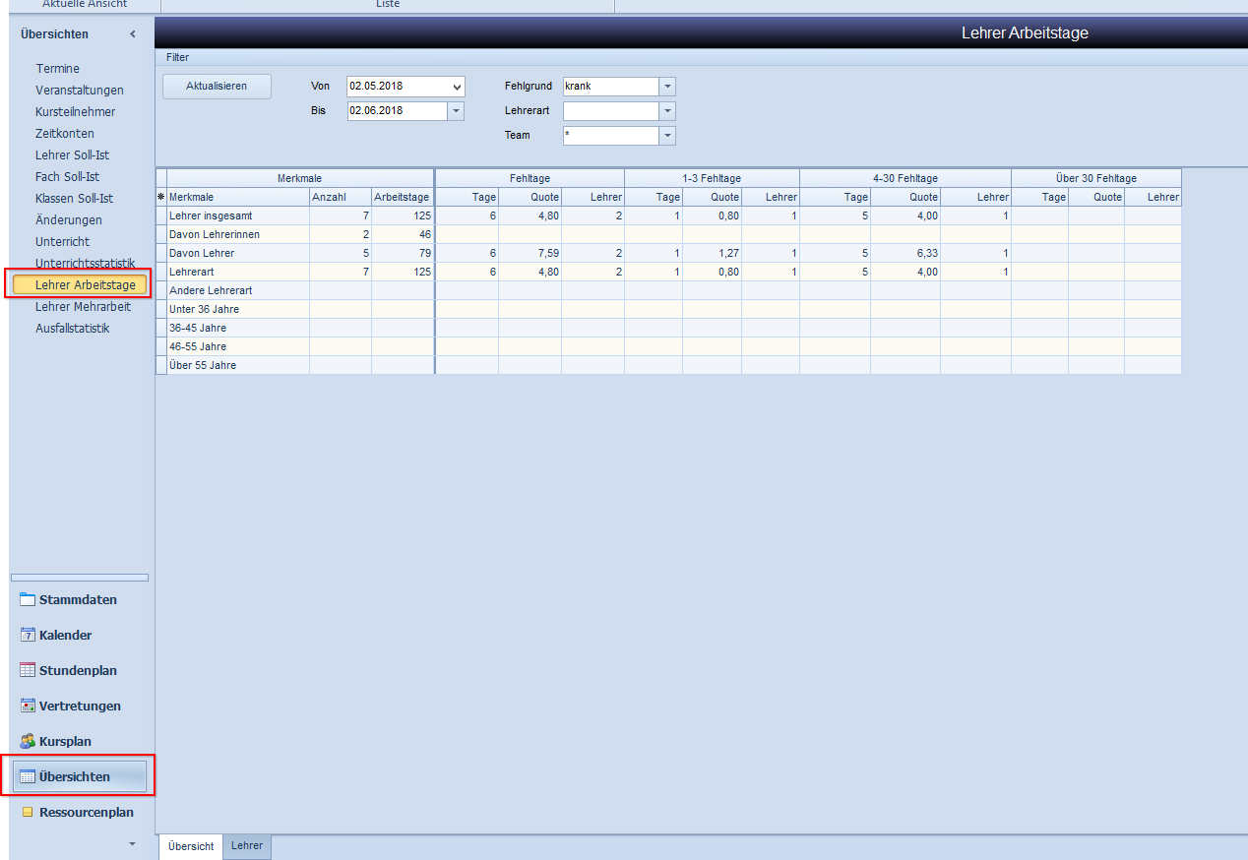The height and width of the screenshot is (860, 1248).
Task: Select the 46-55 Jahre row
Action: pyautogui.click(x=668, y=346)
